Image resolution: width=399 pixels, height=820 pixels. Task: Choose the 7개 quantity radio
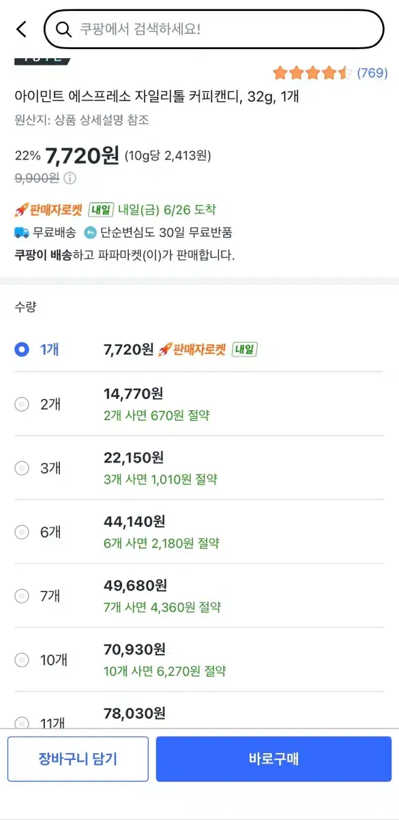coord(22,596)
